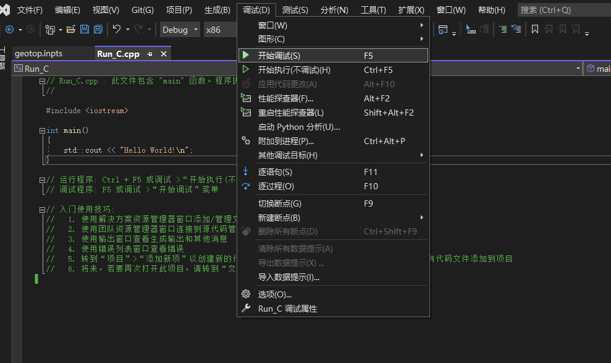Pin the Run_C.cpp tab
Image resolution: width=611 pixels, height=363 pixels.
point(150,54)
